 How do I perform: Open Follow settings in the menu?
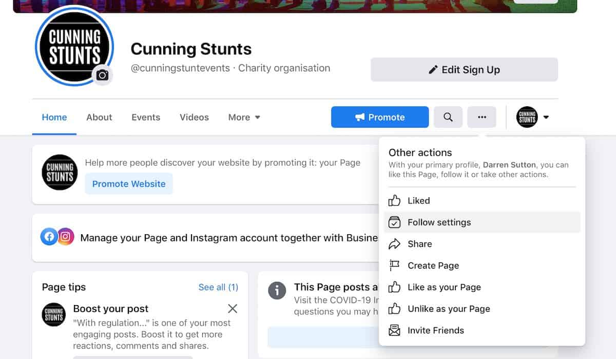(x=482, y=222)
